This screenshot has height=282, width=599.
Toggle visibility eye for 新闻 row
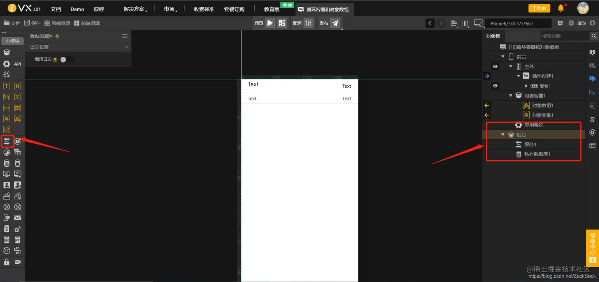495,86
